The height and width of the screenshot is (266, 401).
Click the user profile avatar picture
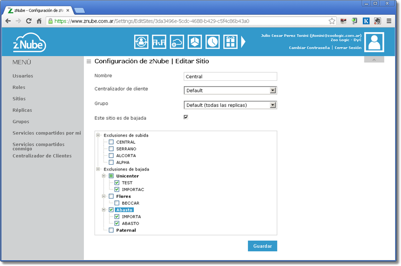[x=374, y=42]
